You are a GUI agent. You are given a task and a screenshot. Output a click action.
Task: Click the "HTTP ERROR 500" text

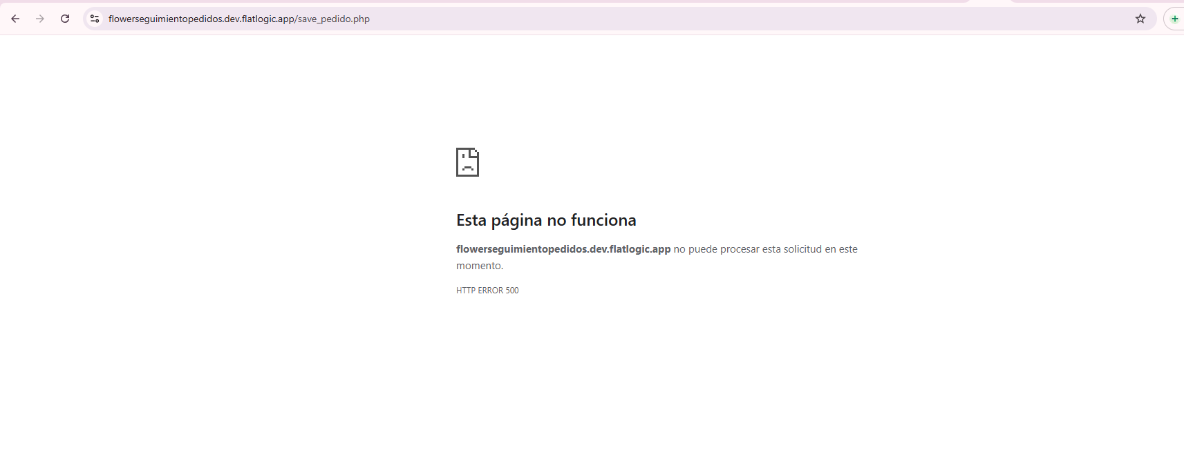click(x=487, y=291)
